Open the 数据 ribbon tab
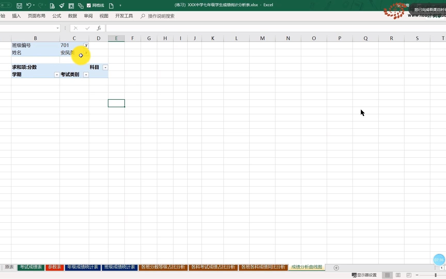 coord(73,16)
